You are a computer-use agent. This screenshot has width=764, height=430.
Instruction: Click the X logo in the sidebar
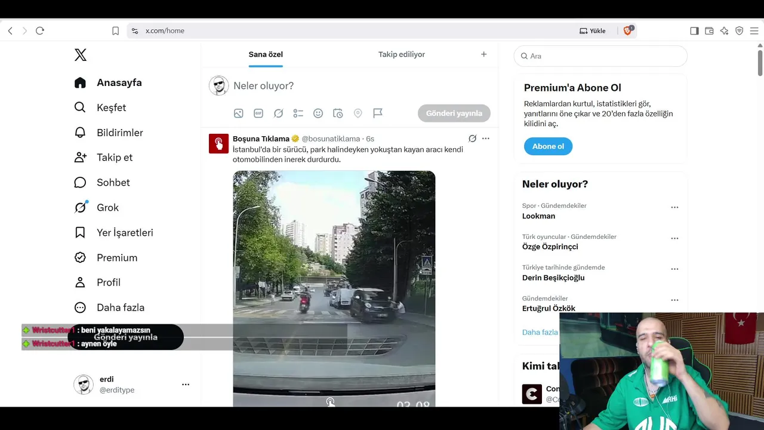[81, 55]
